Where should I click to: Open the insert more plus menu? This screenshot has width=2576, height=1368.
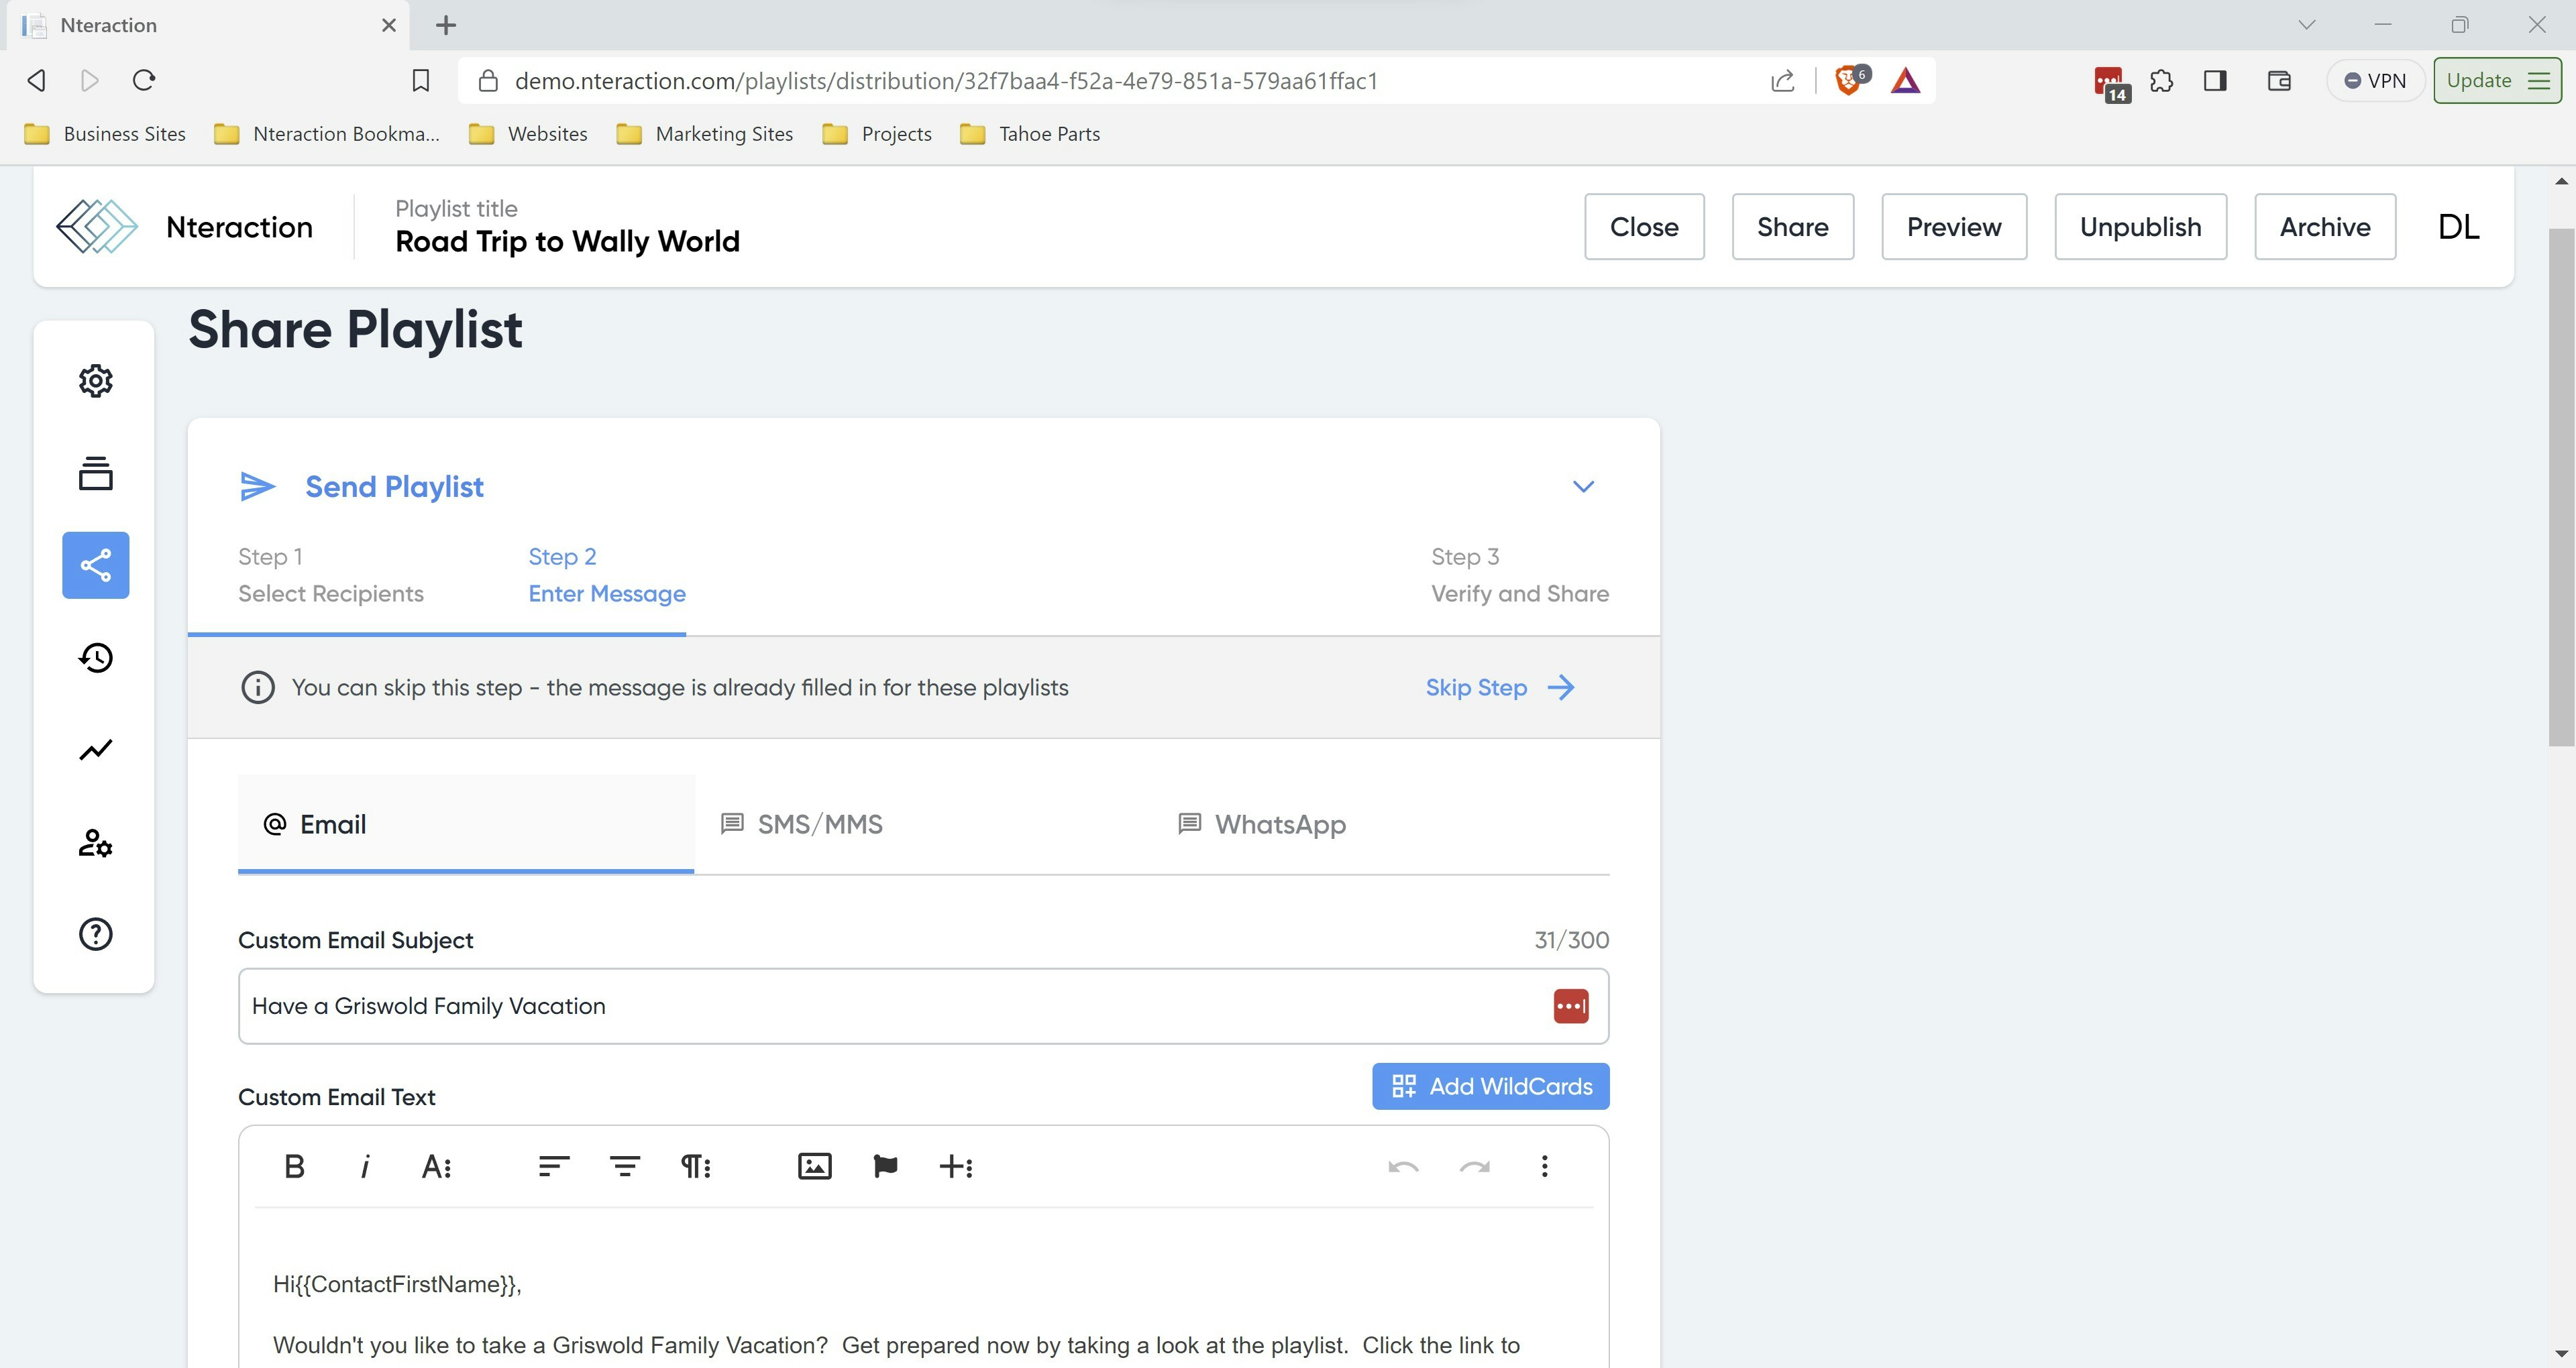[956, 1166]
